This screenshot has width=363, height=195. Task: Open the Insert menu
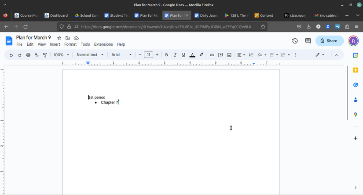coord(55,44)
